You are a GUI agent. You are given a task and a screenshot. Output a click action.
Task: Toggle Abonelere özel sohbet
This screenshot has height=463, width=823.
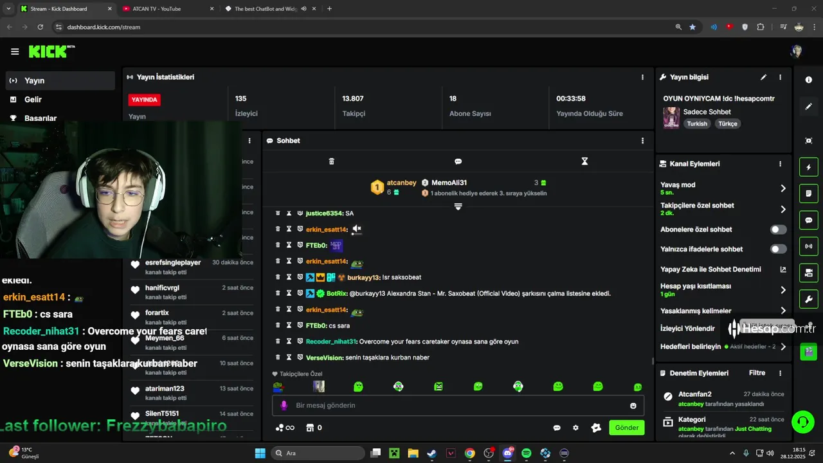coord(779,230)
